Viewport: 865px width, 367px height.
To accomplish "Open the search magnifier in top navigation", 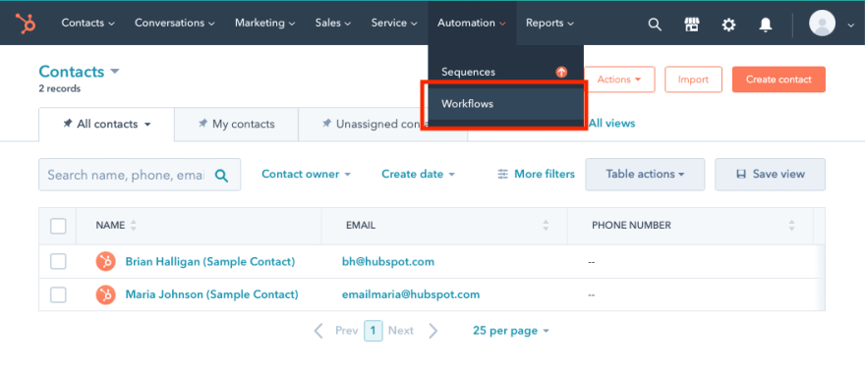I will tap(655, 25).
